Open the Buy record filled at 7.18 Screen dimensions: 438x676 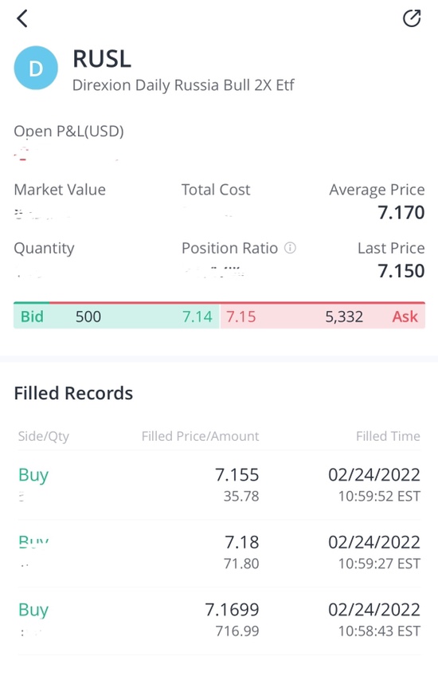(x=219, y=553)
